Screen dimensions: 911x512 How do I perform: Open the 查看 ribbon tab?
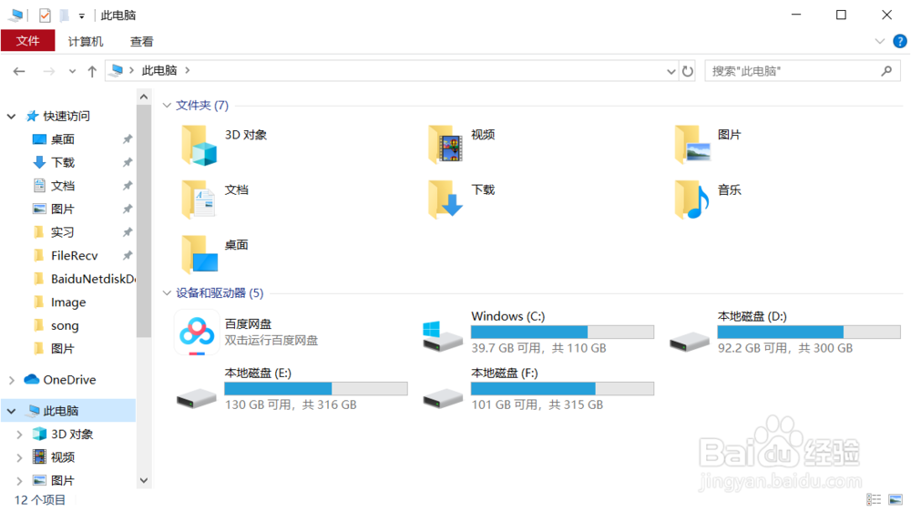(141, 42)
